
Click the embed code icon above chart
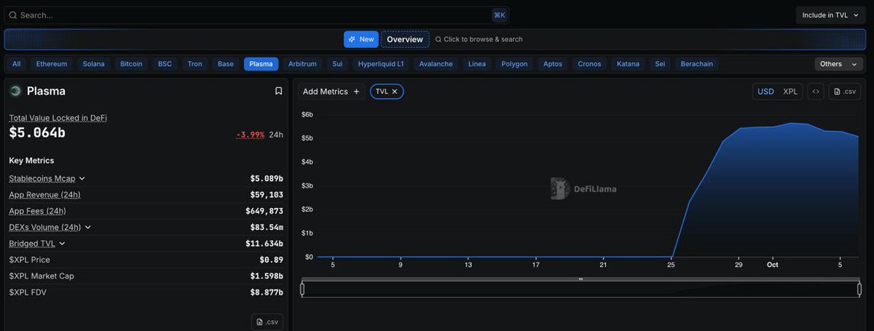coord(816,92)
